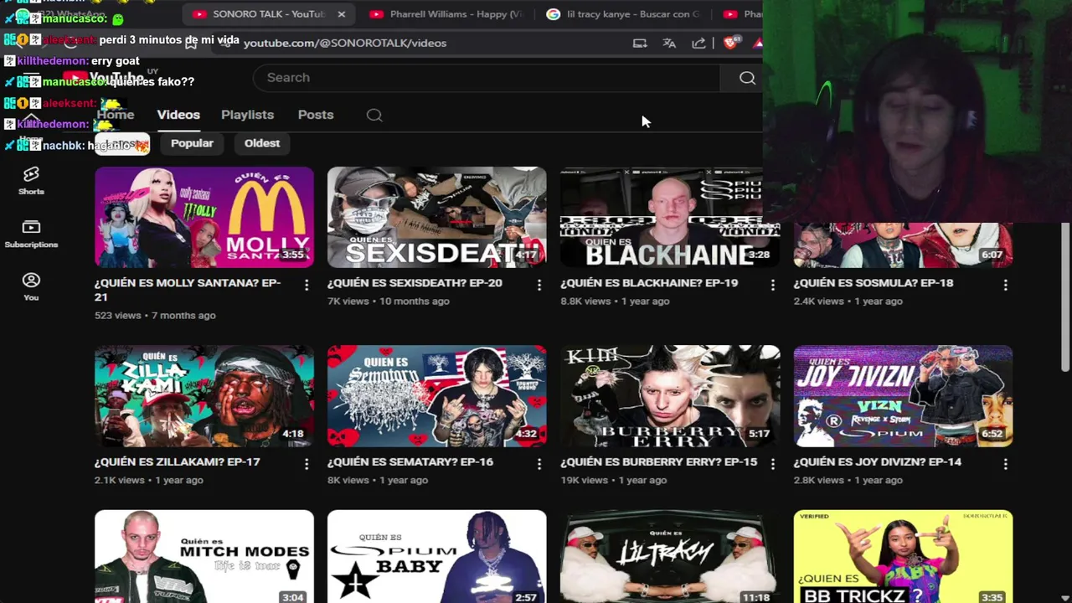Open options menu for Zillakami EP-17 video
Image resolution: width=1072 pixels, height=603 pixels.
point(307,463)
